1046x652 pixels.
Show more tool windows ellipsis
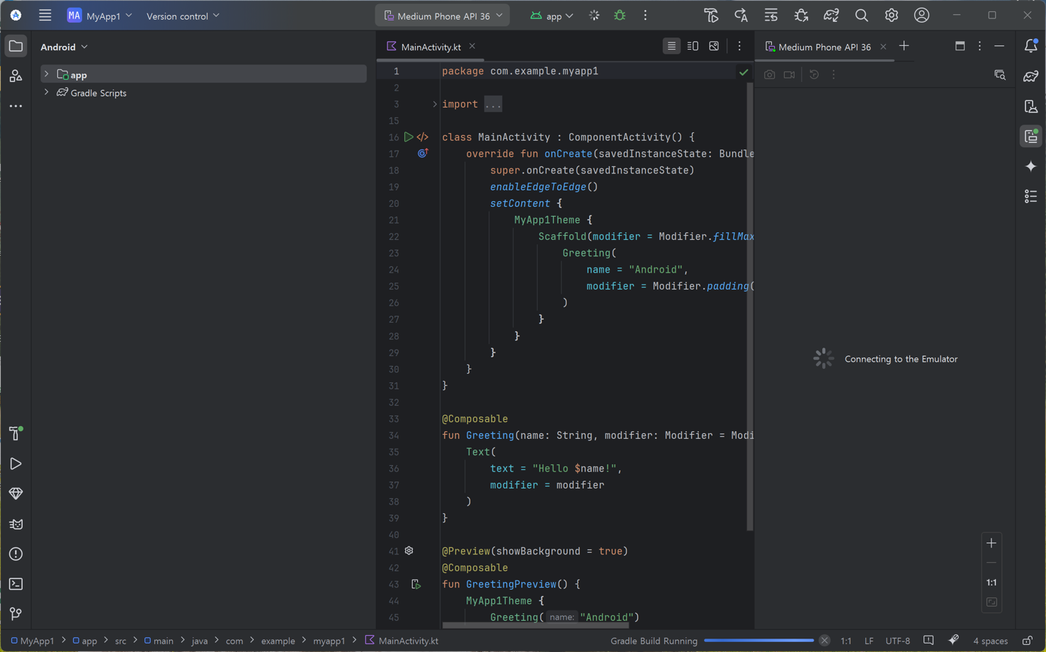pyautogui.click(x=16, y=106)
